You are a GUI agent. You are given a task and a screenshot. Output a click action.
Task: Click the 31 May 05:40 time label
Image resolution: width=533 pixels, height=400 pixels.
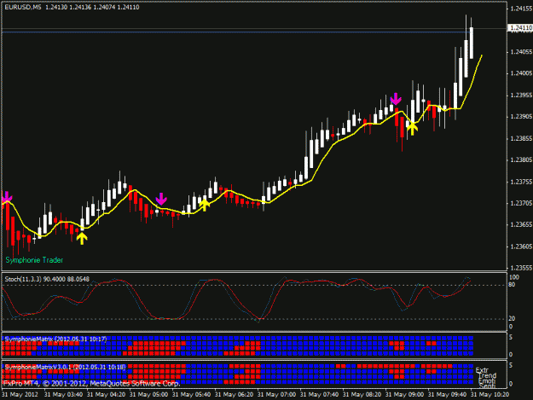click(191, 395)
